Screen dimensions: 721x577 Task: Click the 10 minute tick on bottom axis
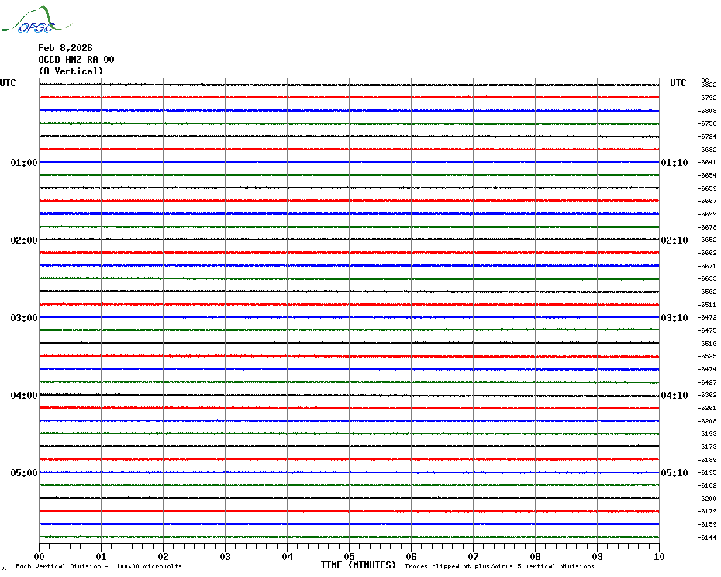pyautogui.click(x=658, y=556)
